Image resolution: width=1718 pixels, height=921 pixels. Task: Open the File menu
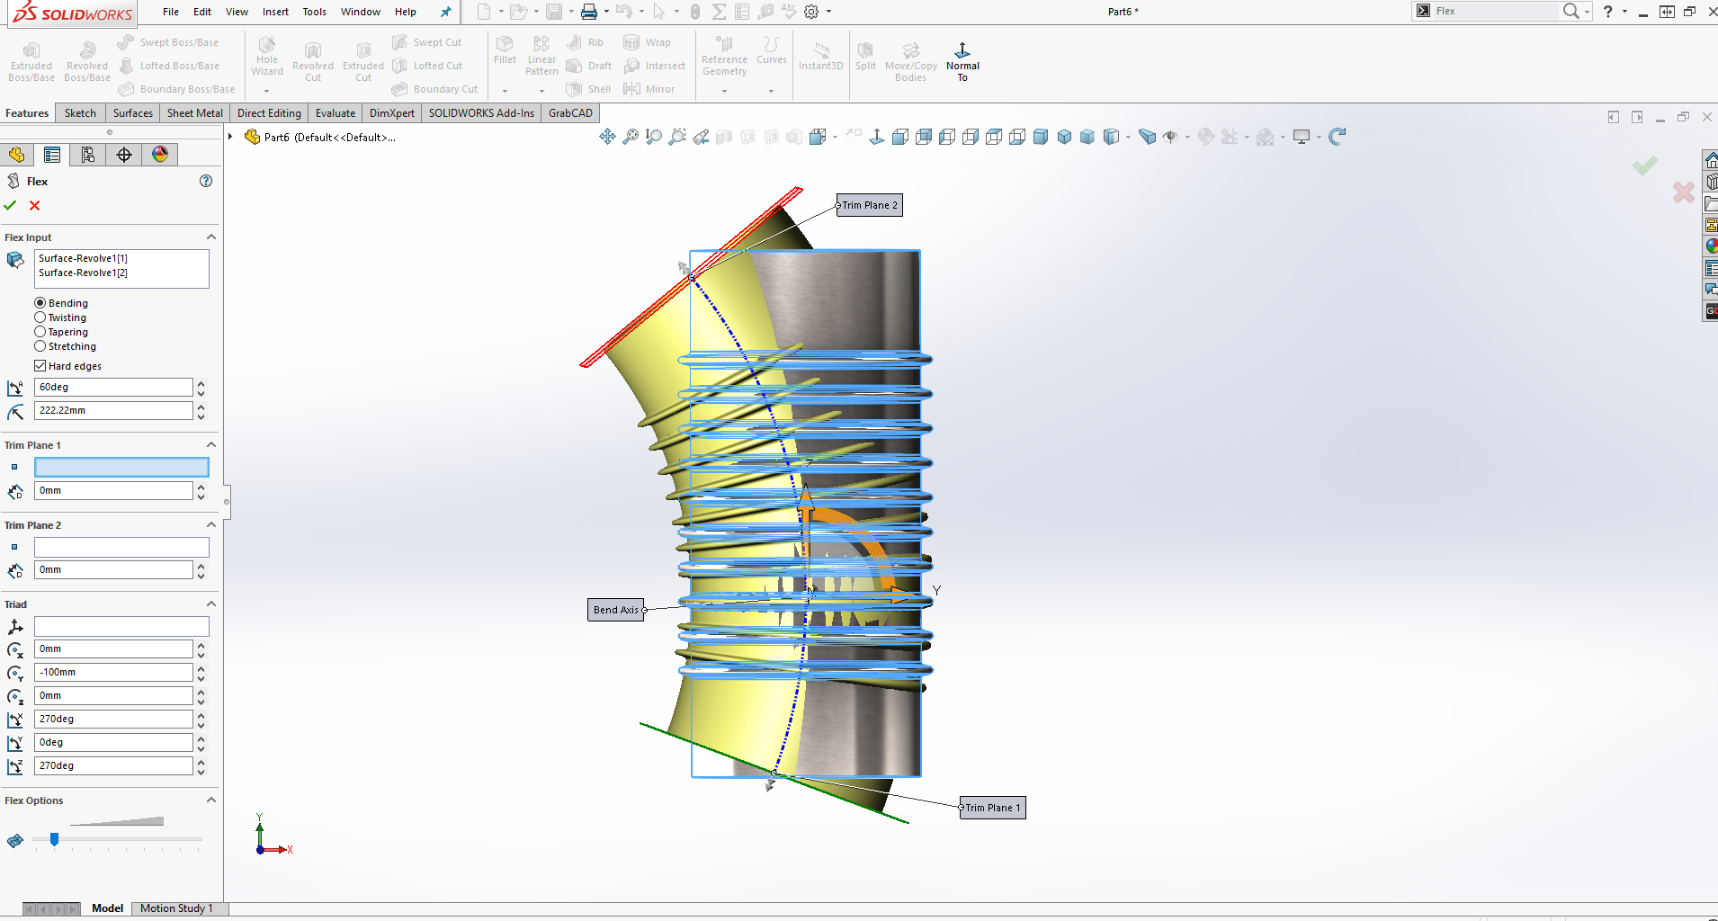171,12
